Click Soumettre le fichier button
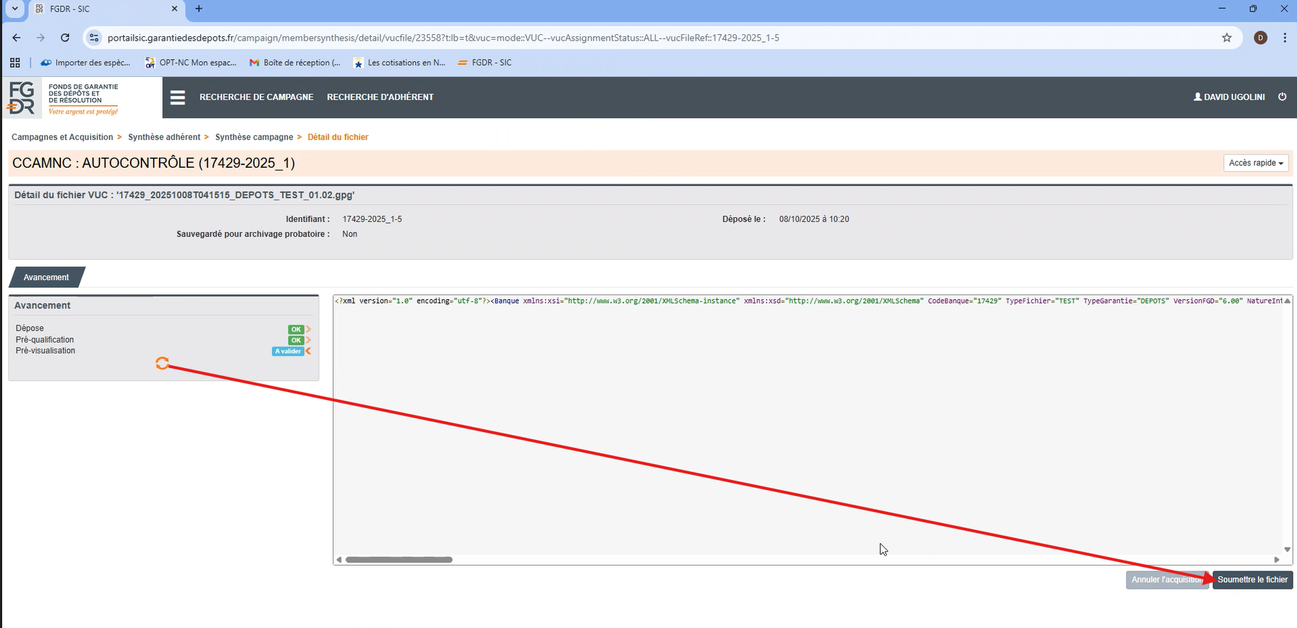 tap(1252, 580)
